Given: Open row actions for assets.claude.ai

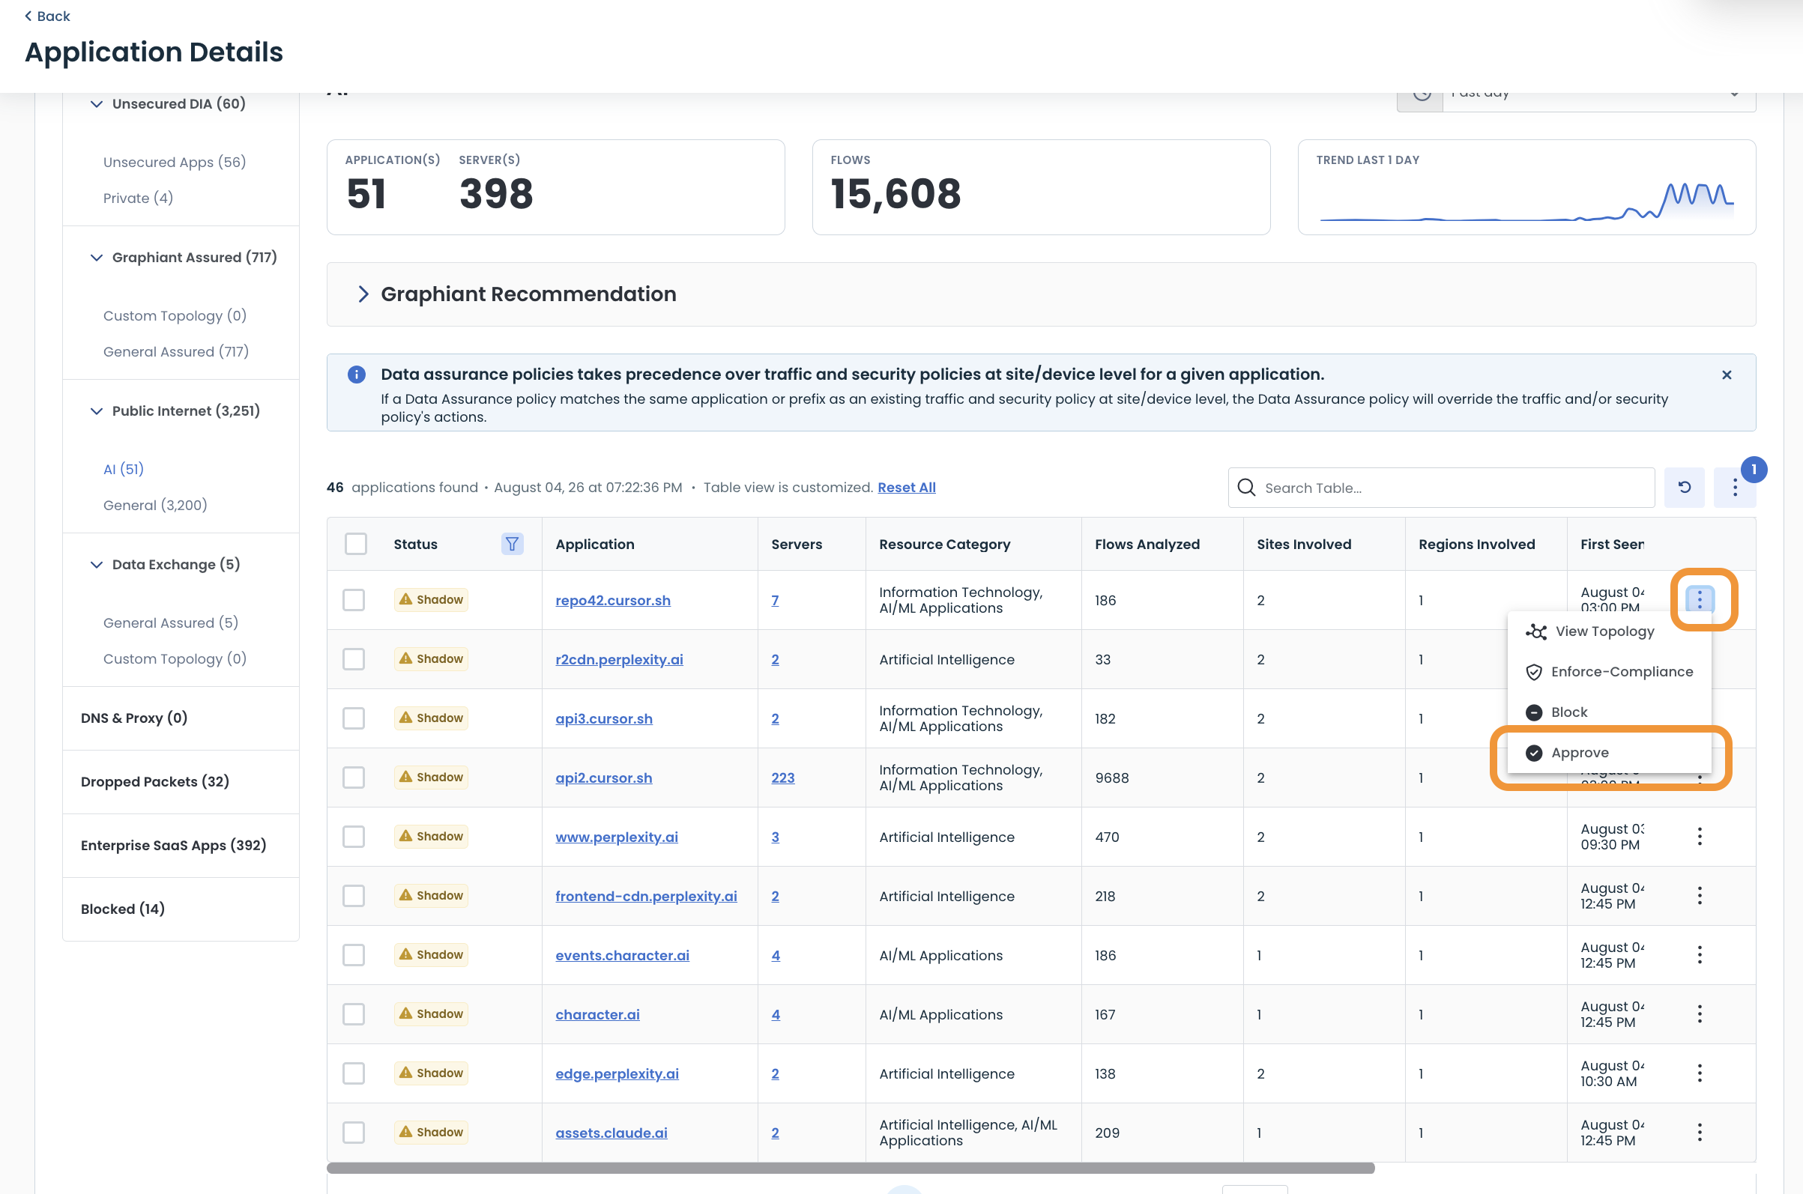Looking at the screenshot, I should [1700, 1133].
